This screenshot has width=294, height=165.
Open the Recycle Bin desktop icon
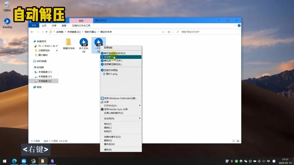pyautogui.click(x=7, y=5)
